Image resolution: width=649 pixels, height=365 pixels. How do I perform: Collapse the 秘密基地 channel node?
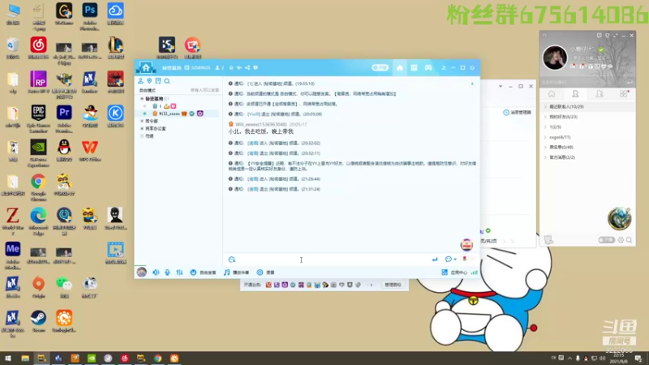[x=142, y=99]
